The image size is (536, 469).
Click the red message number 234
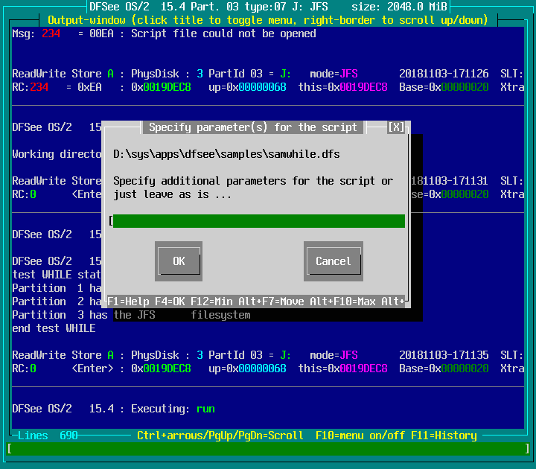point(51,33)
